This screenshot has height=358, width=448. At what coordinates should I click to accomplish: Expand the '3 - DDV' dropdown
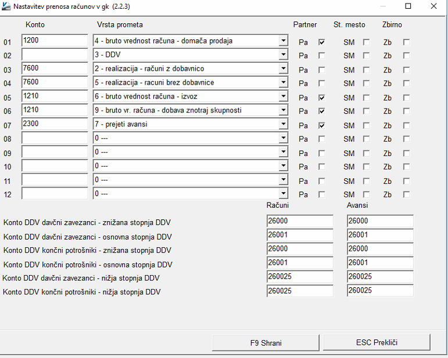(283, 55)
